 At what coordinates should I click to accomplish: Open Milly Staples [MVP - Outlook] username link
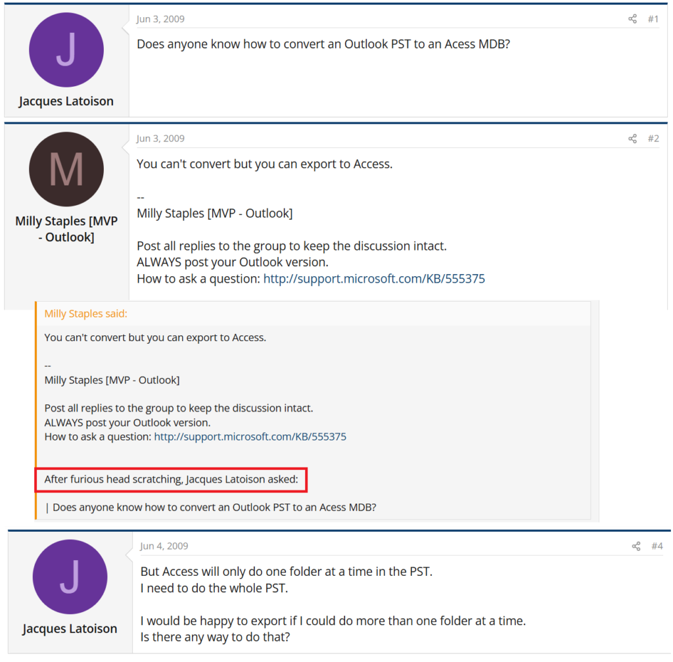pos(66,229)
